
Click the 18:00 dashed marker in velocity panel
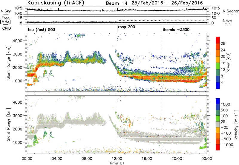[162, 124]
